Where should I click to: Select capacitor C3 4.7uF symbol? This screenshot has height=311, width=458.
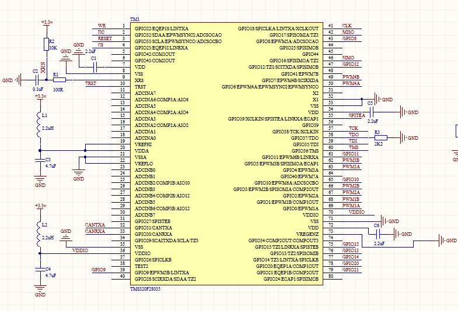(x=40, y=160)
